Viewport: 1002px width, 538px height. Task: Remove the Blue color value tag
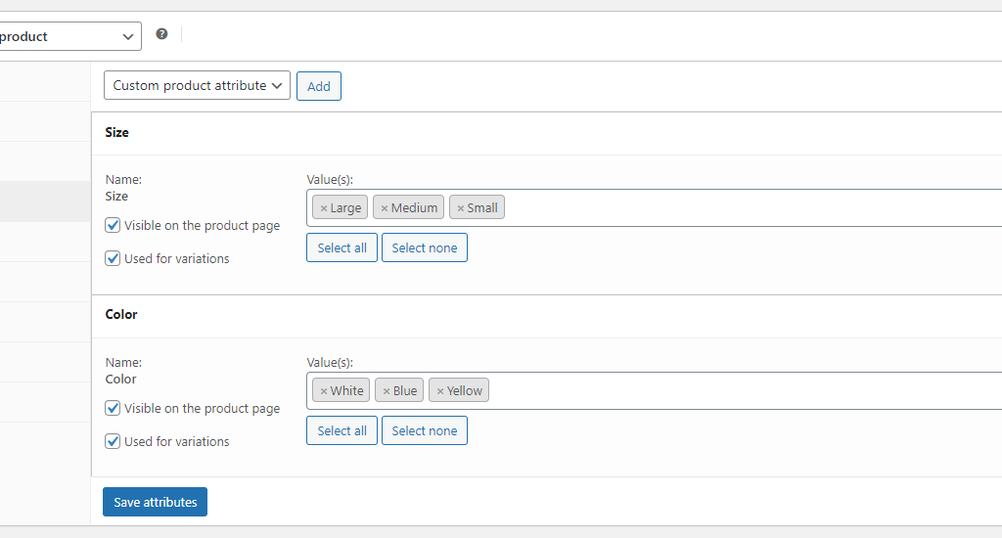click(x=386, y=391)
